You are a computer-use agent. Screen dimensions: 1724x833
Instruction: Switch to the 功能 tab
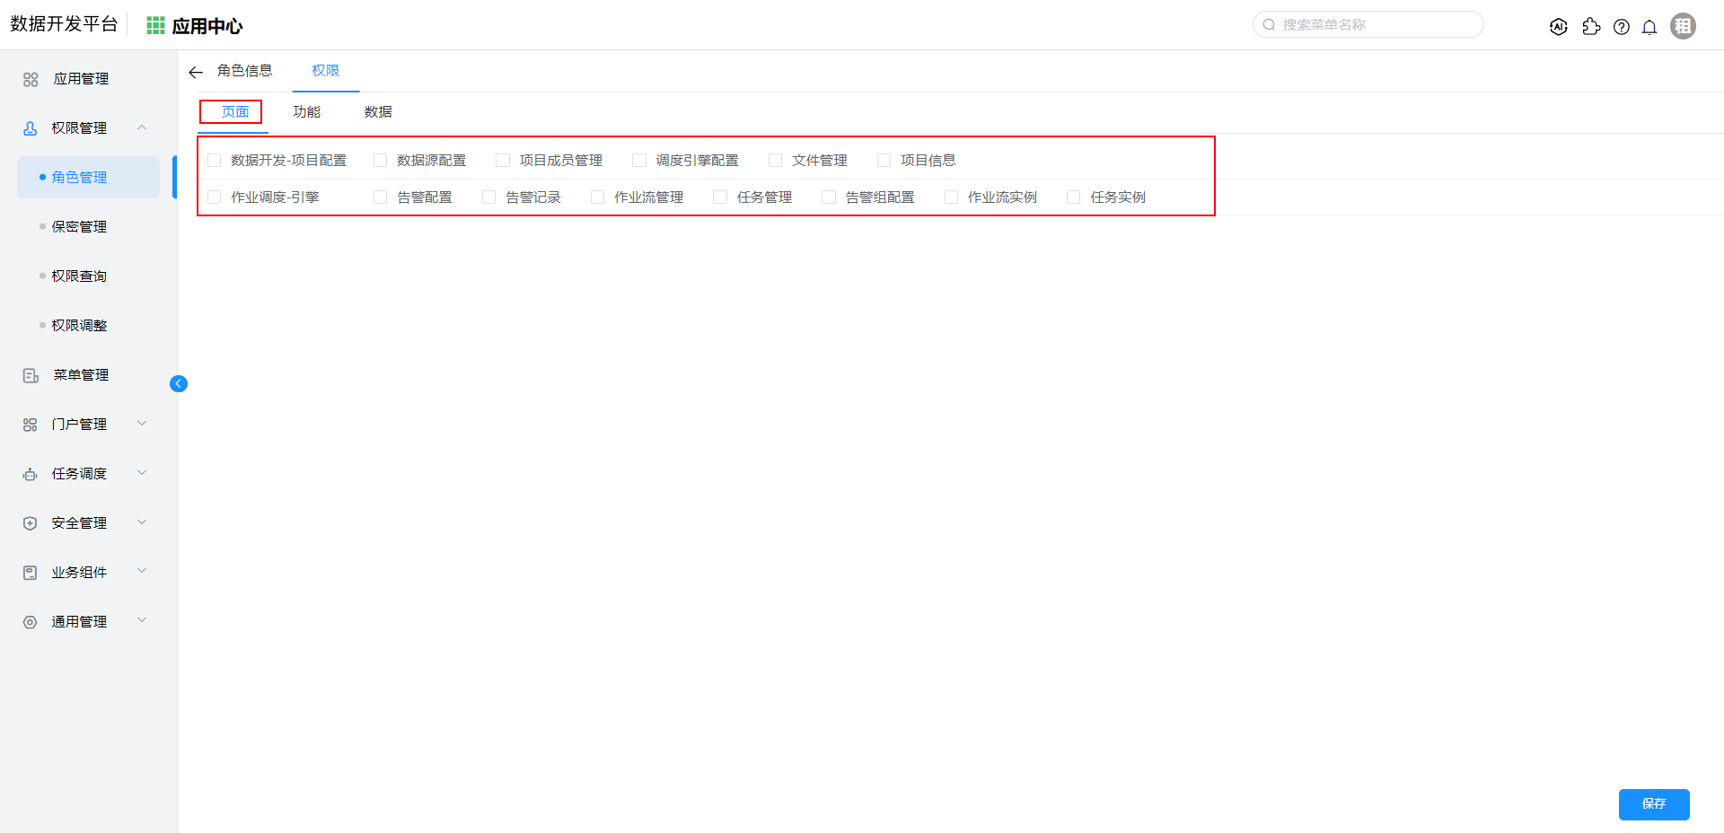click(306, 112)
